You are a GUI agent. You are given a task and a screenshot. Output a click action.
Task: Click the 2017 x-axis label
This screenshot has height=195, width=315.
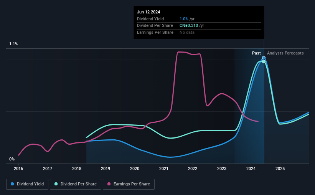click(x=48, y=169)
